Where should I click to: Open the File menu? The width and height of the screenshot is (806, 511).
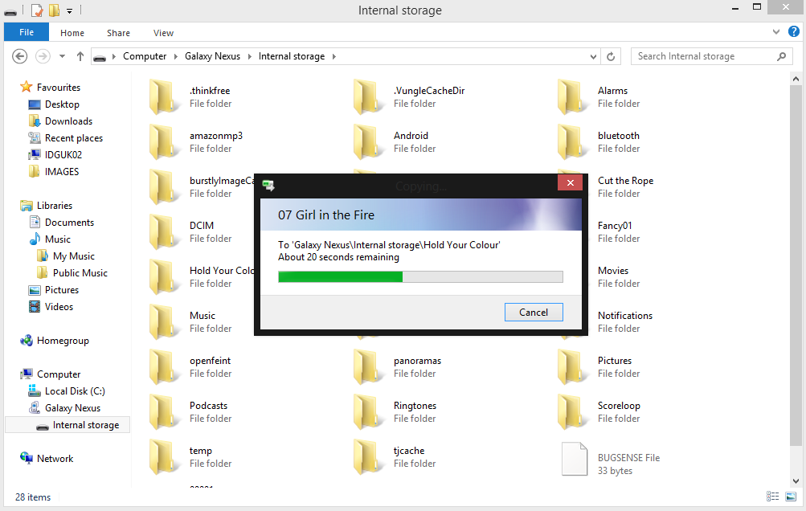[x=27, y=33]
